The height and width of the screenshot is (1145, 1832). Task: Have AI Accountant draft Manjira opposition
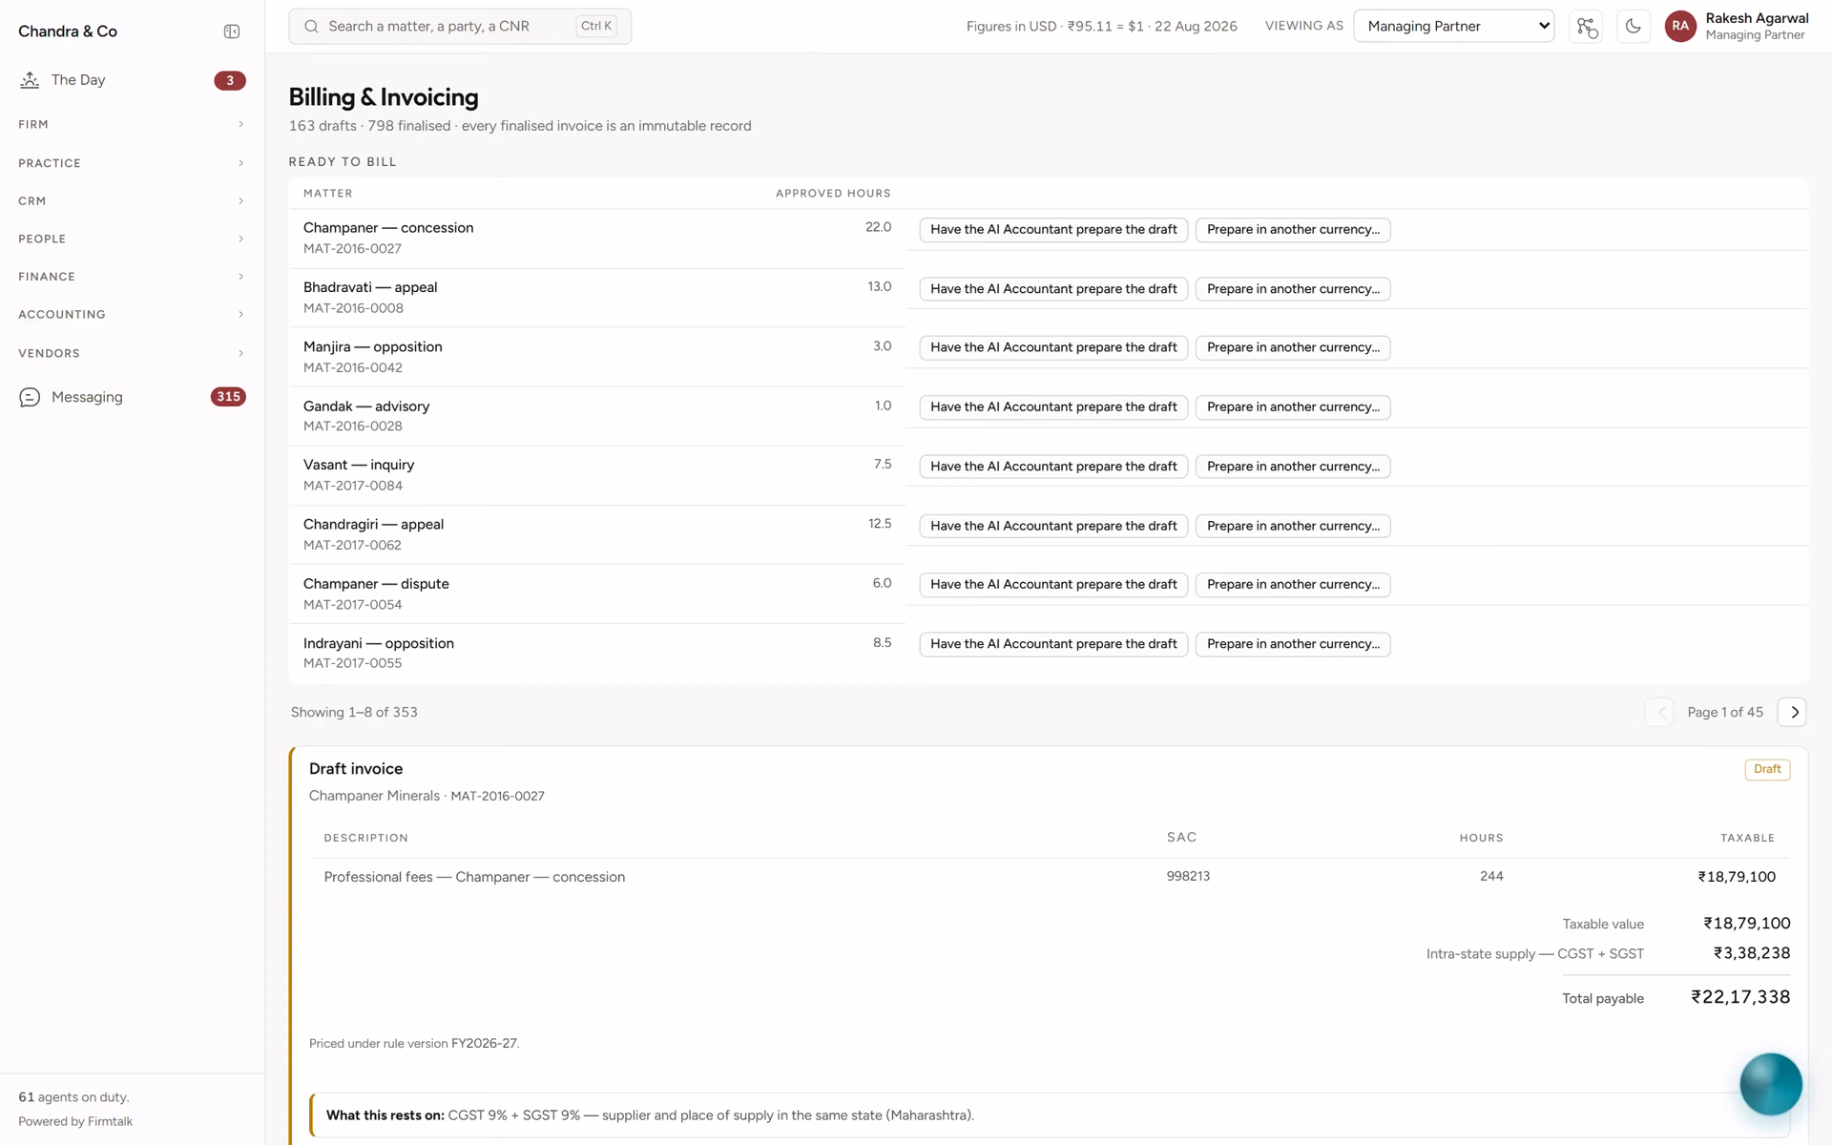pos(1053,348)
